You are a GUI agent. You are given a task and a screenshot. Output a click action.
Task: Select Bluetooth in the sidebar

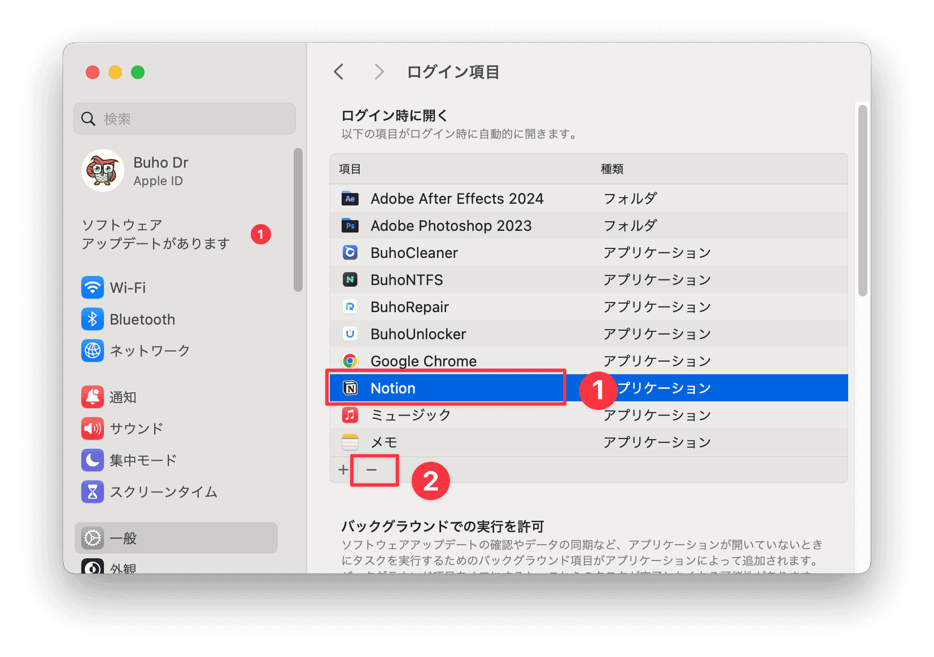(x=176, y=319)
